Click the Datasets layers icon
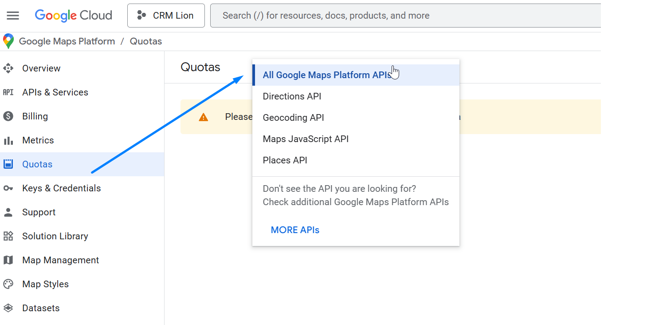Image resolution: width=663 pixels, height=325 pixels. pos(8,308)
